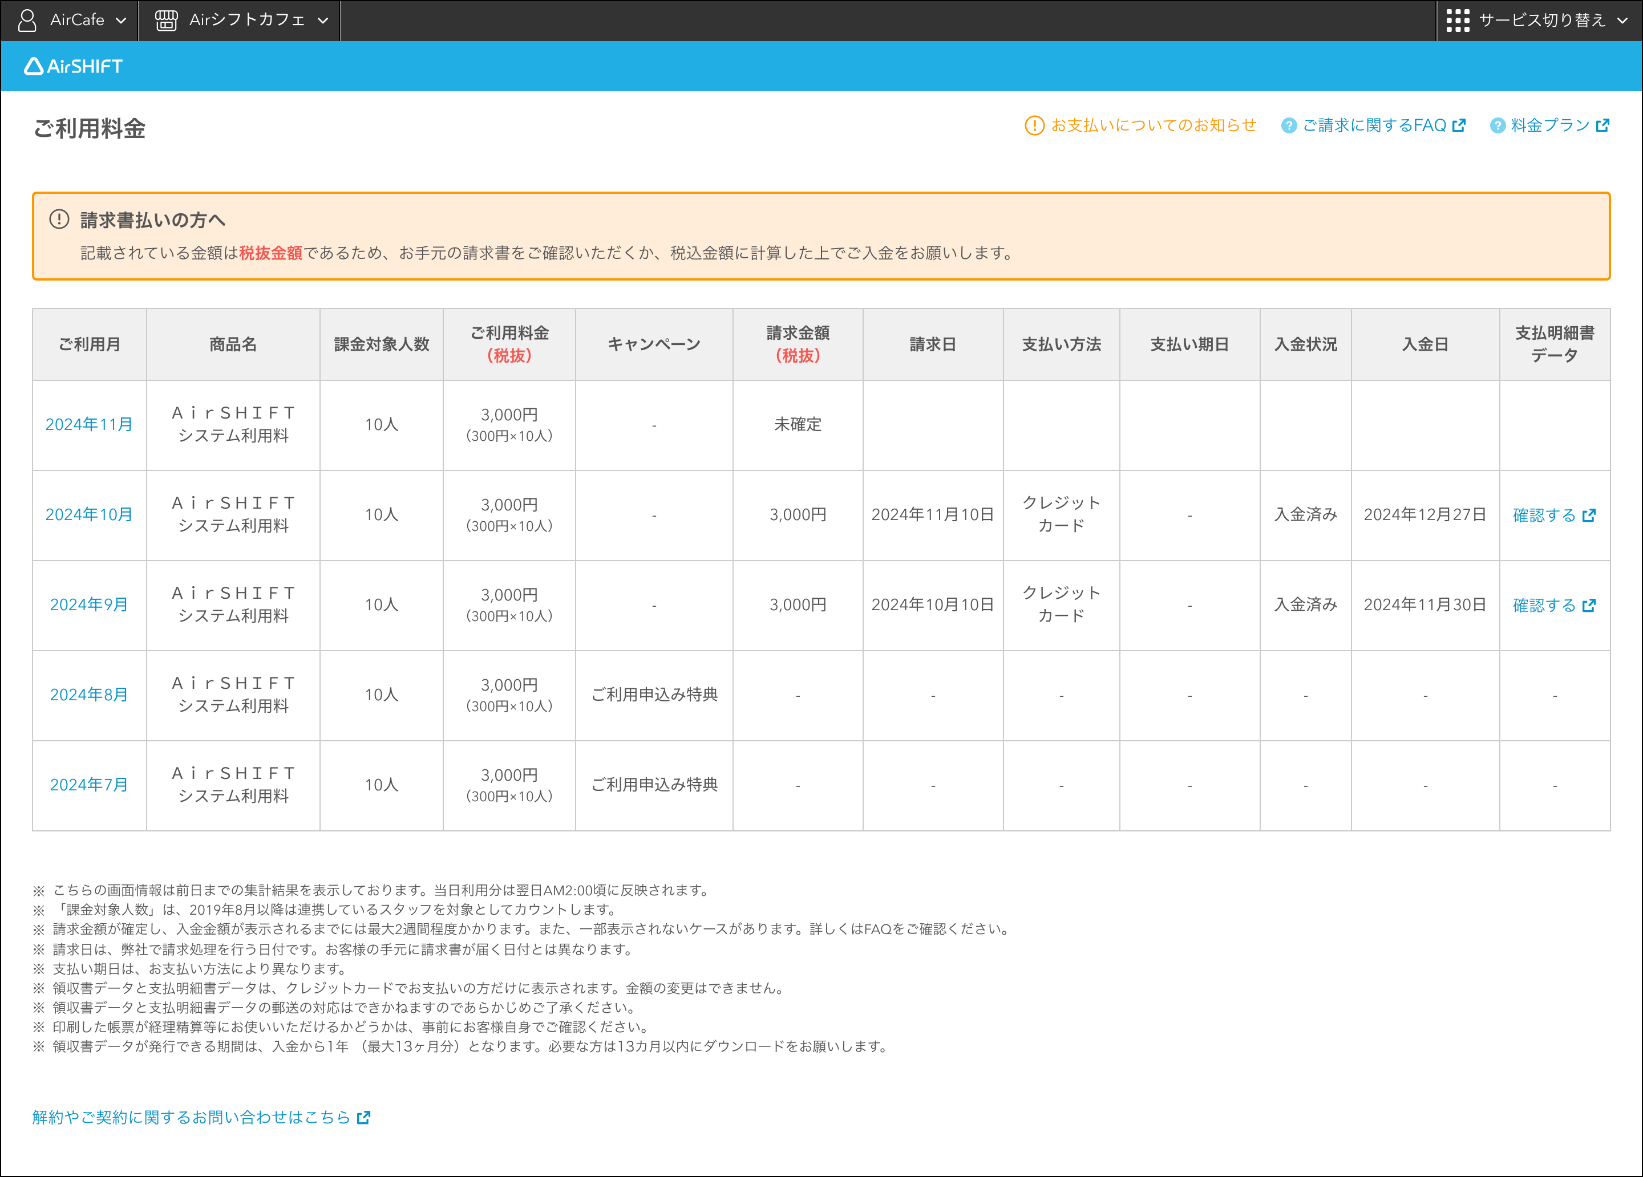Click the 支払い方法 column header
This screenshot has width=1643, height=1177.
click(x=1061, y=344)
